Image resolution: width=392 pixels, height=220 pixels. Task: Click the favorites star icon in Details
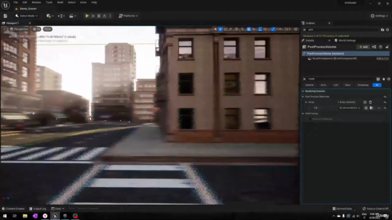click(x=383, y=79)
